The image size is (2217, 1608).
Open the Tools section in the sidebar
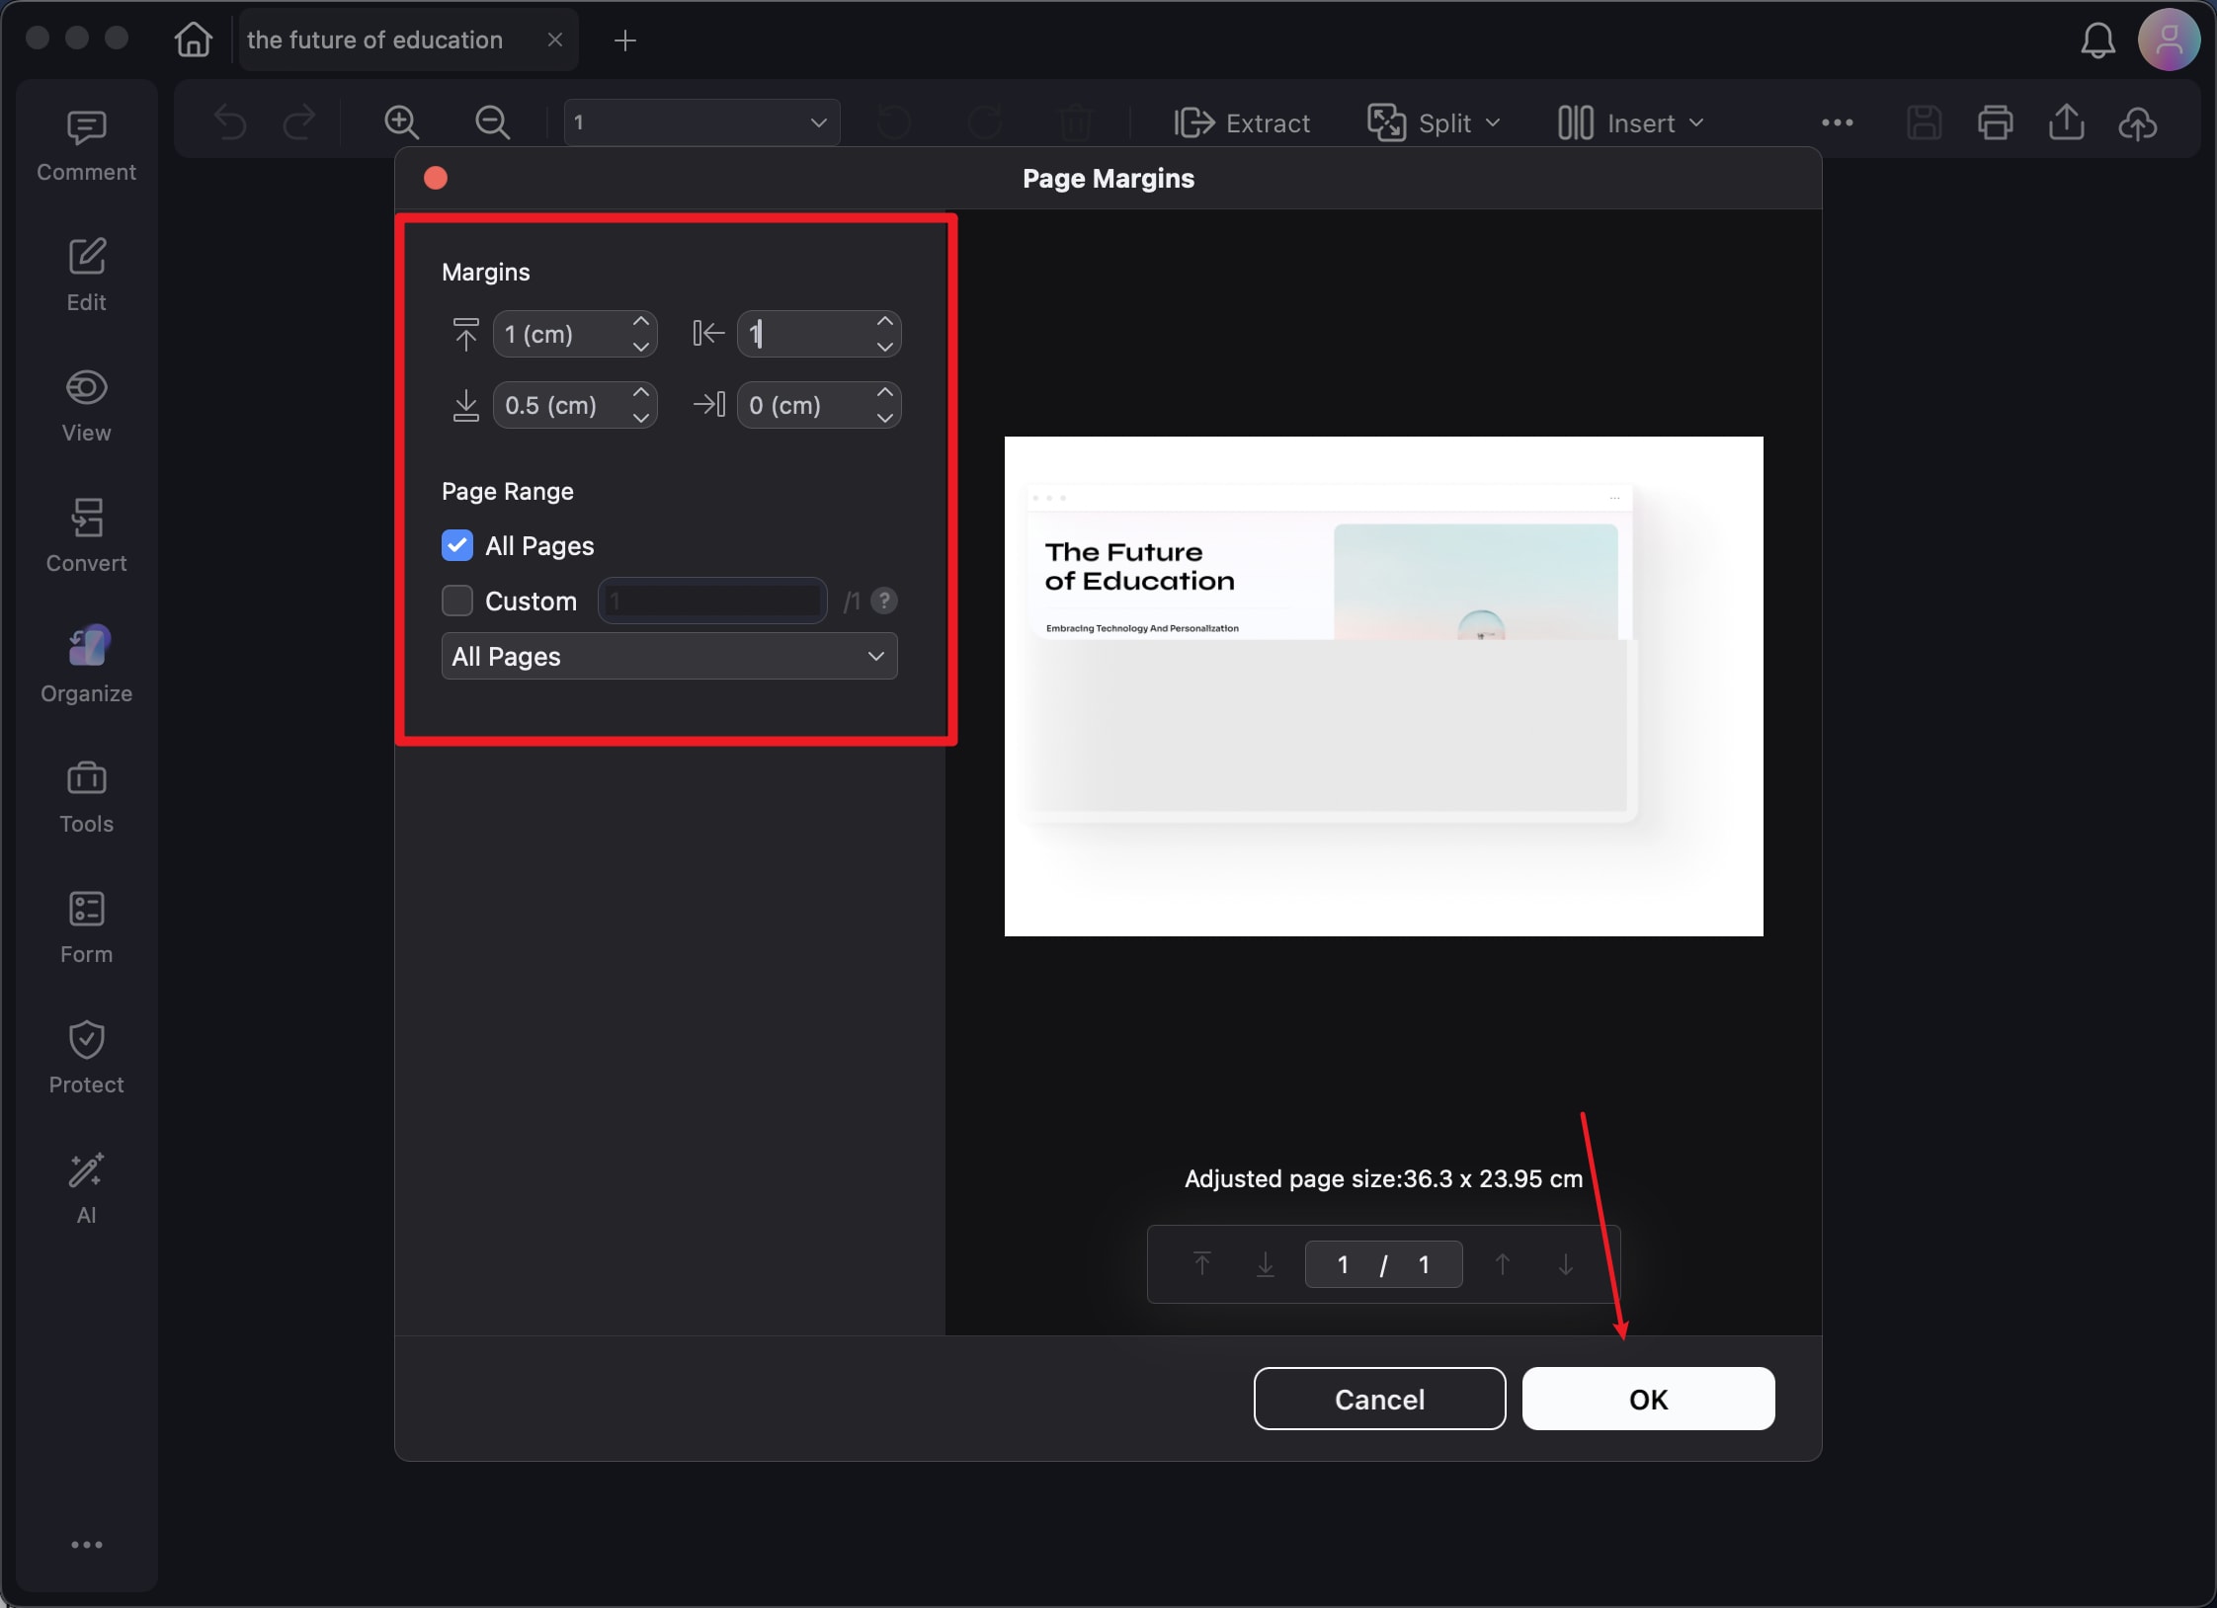click(86, 797)
